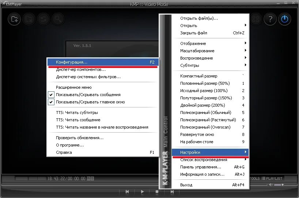Select На рабочем столе

(210, 142)
